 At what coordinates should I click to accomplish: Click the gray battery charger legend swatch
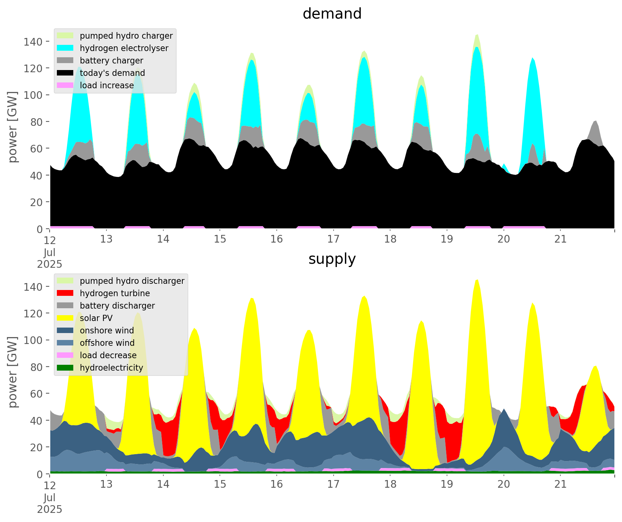click(65, 61)
